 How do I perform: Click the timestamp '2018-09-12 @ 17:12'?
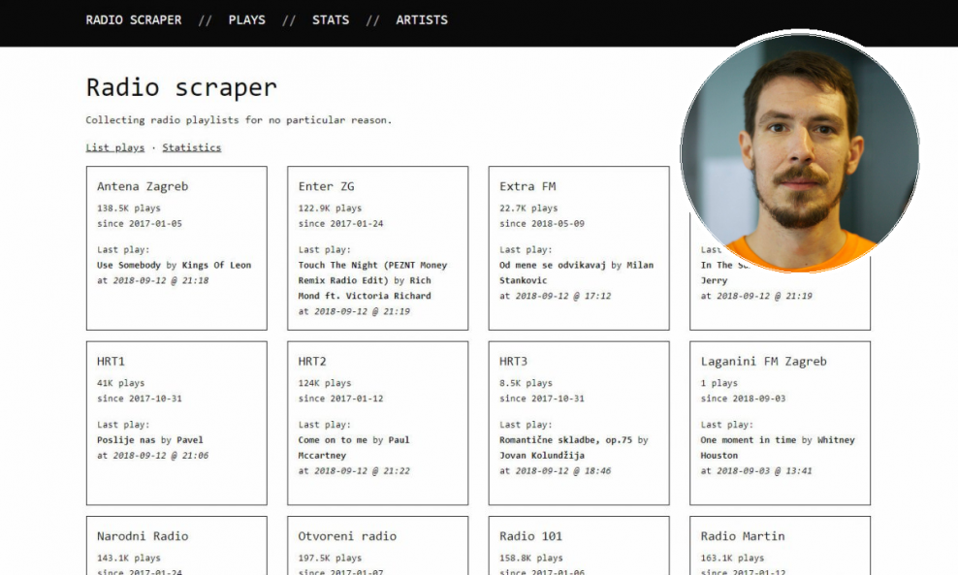pos(563,295)
